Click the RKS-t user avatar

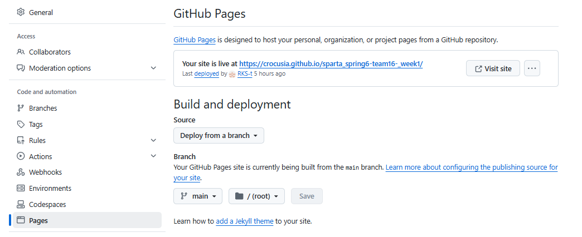click(x=232, y=73)
